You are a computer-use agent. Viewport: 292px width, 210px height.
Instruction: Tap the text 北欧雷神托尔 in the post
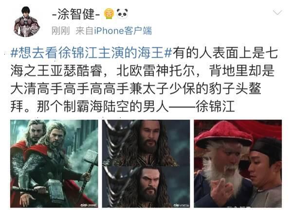tap(155, 71)
